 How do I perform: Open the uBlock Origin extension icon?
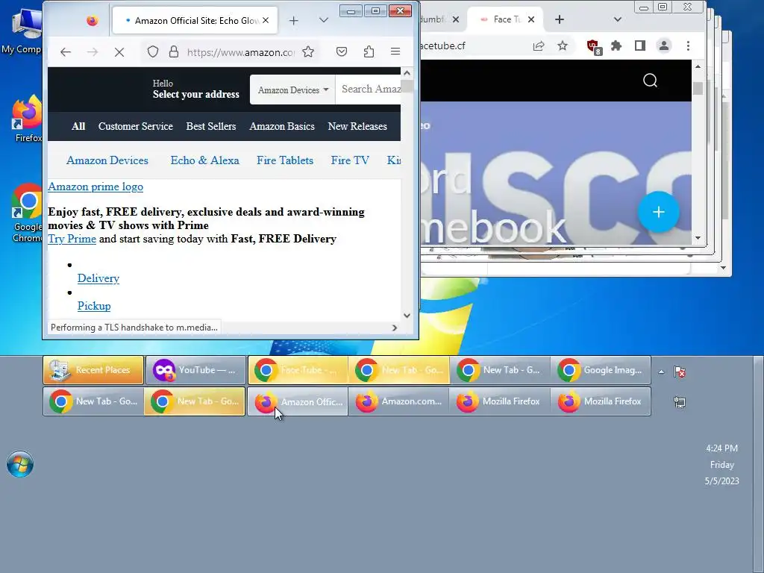pos(594,47)
